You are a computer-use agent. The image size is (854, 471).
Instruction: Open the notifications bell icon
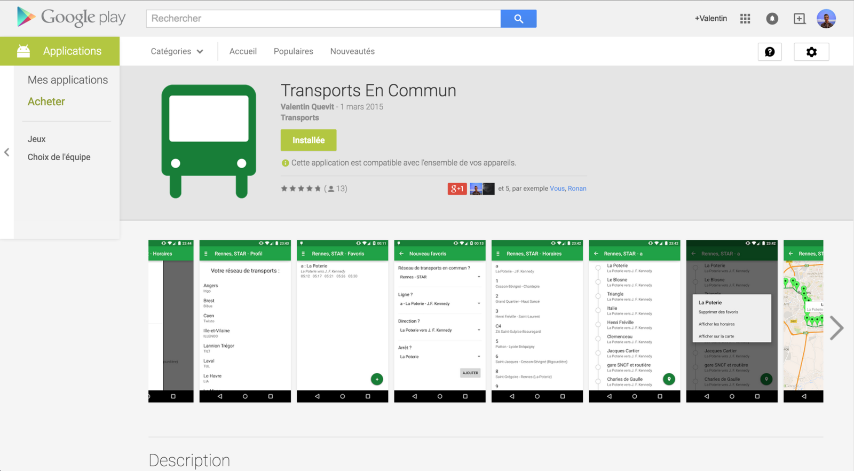[772, 19]
